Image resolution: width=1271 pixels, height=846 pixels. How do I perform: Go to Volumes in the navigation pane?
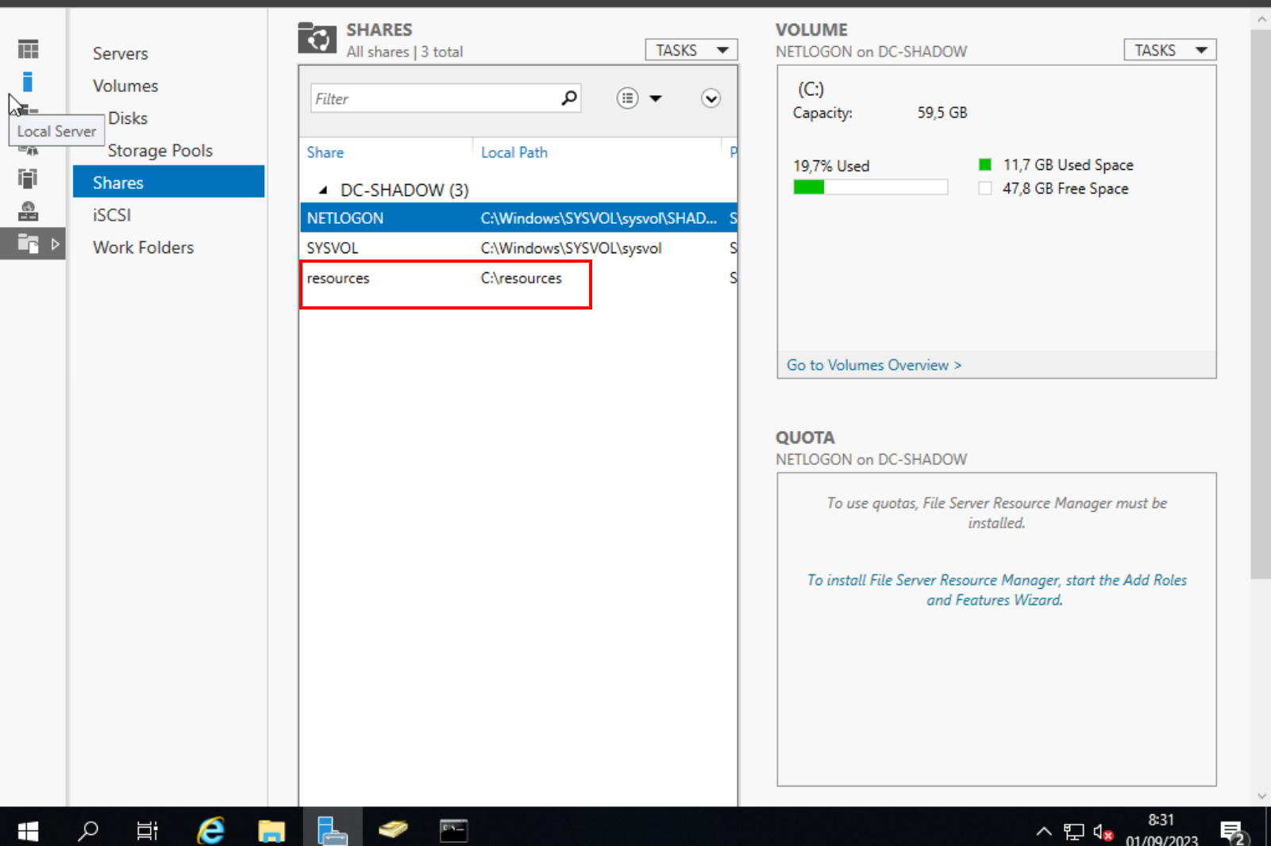[x=125, y=86]
